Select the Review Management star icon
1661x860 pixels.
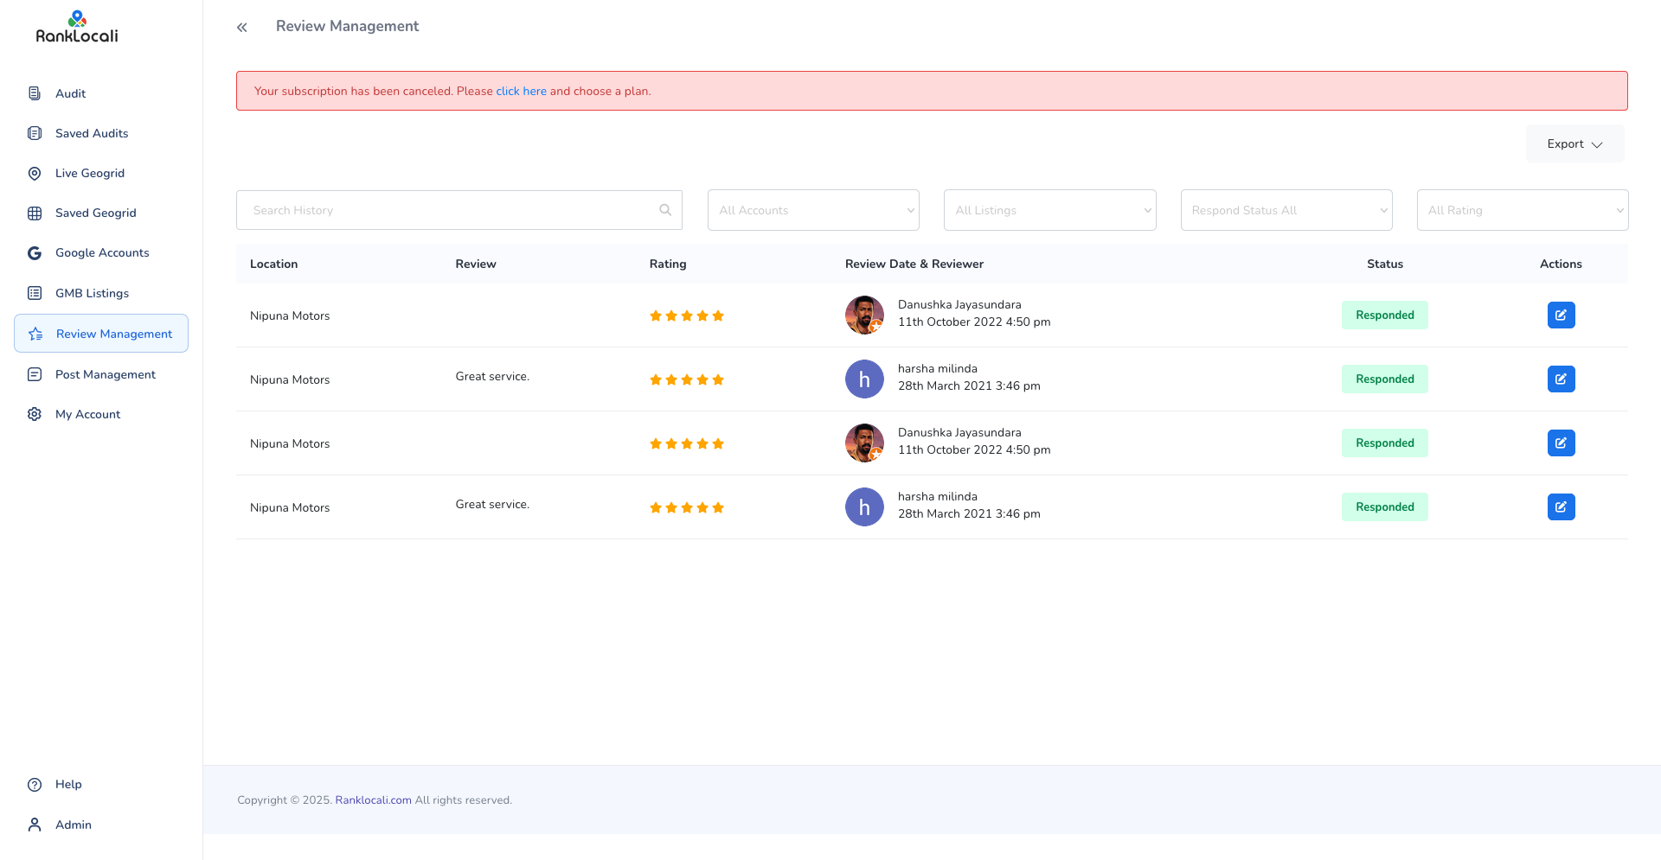coord(34,334)
